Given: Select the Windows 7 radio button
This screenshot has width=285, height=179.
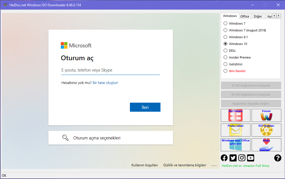Looking at the screenshot, I should coord(225,23).
